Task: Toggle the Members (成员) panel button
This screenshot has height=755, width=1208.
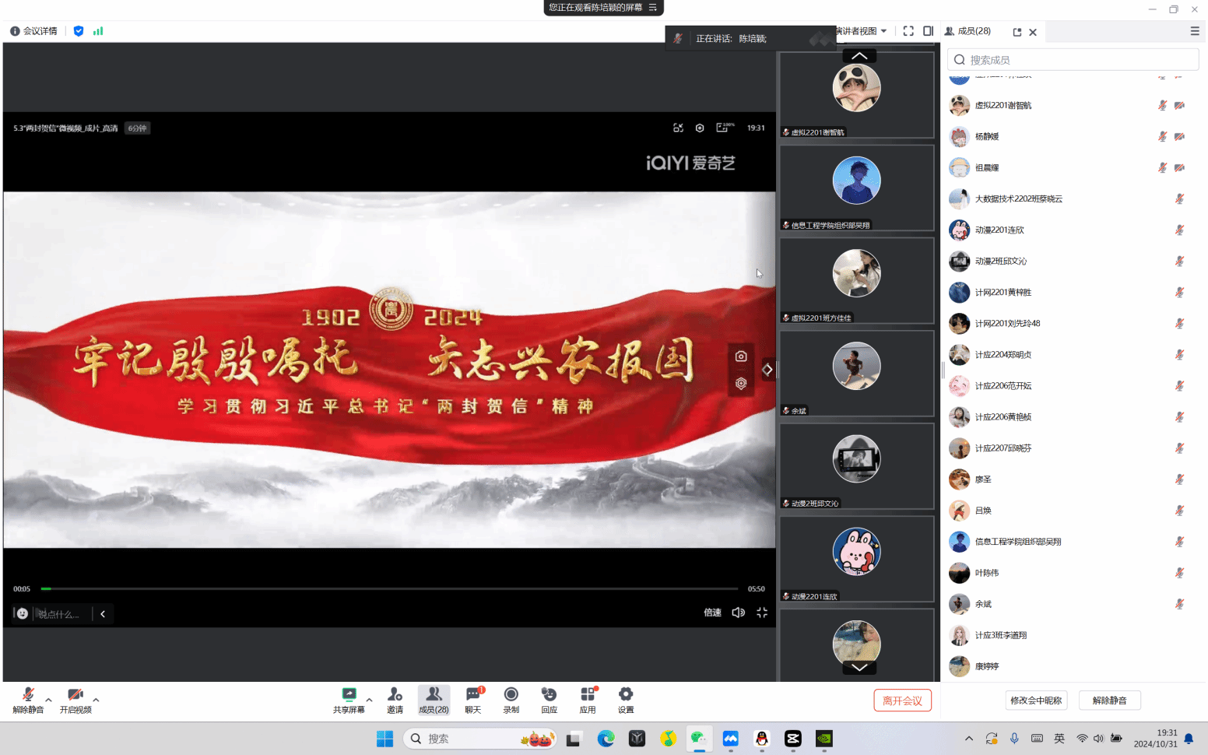Action: point(434,699)
